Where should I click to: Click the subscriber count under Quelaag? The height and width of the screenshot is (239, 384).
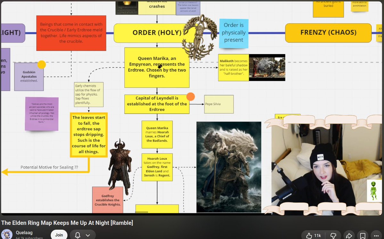coord(29,237)
